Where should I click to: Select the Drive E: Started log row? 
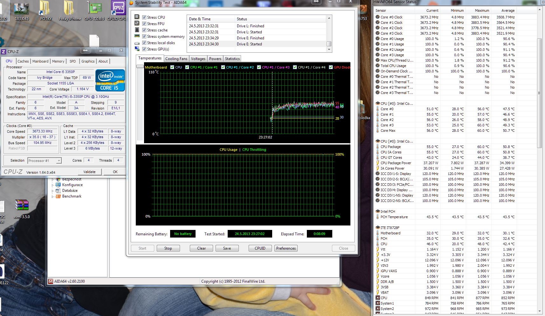click(x=257, y=44)
